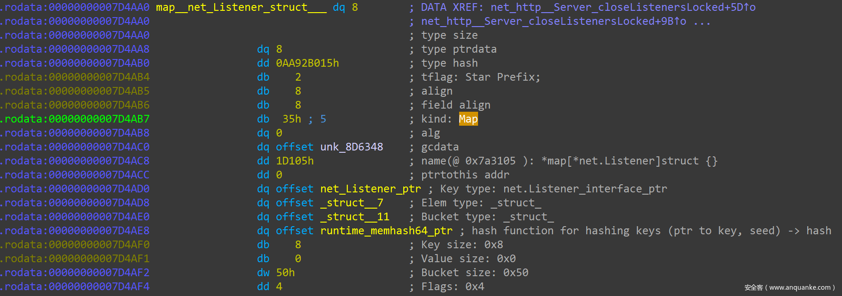Open the net_Listener_ptr key type
Image resolution: width=842 pixels, height=296 pixels.
tap(370, 189)
